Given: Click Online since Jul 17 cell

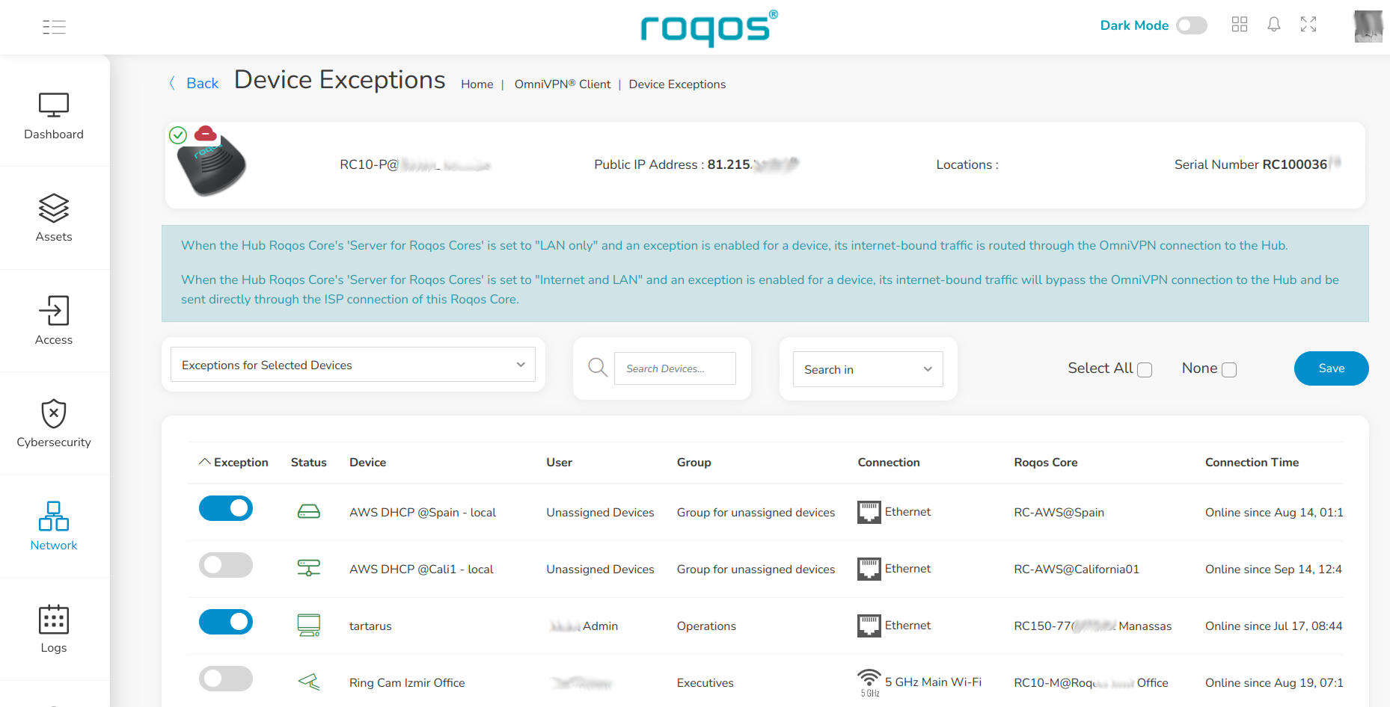Looking at the screenshot, I should 1274,626.
